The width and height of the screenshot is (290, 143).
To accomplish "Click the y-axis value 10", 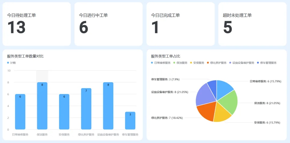I will [x=9, y=71].
